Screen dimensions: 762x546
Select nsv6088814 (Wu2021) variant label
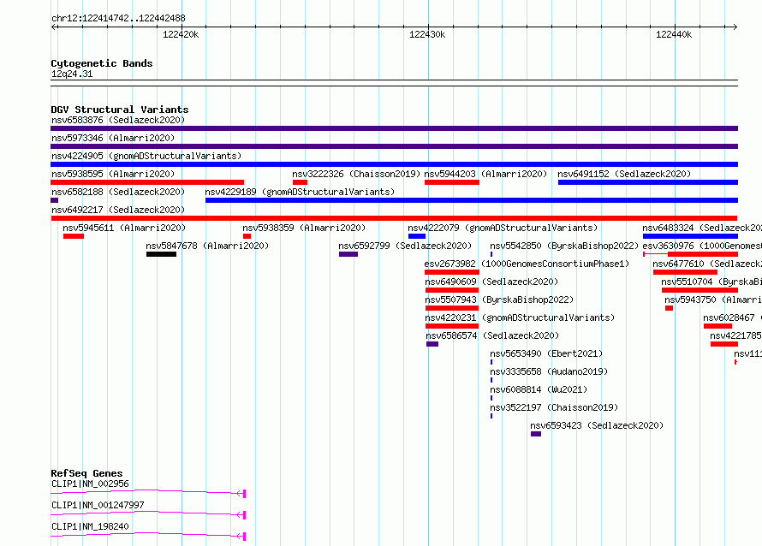point(539,389)
